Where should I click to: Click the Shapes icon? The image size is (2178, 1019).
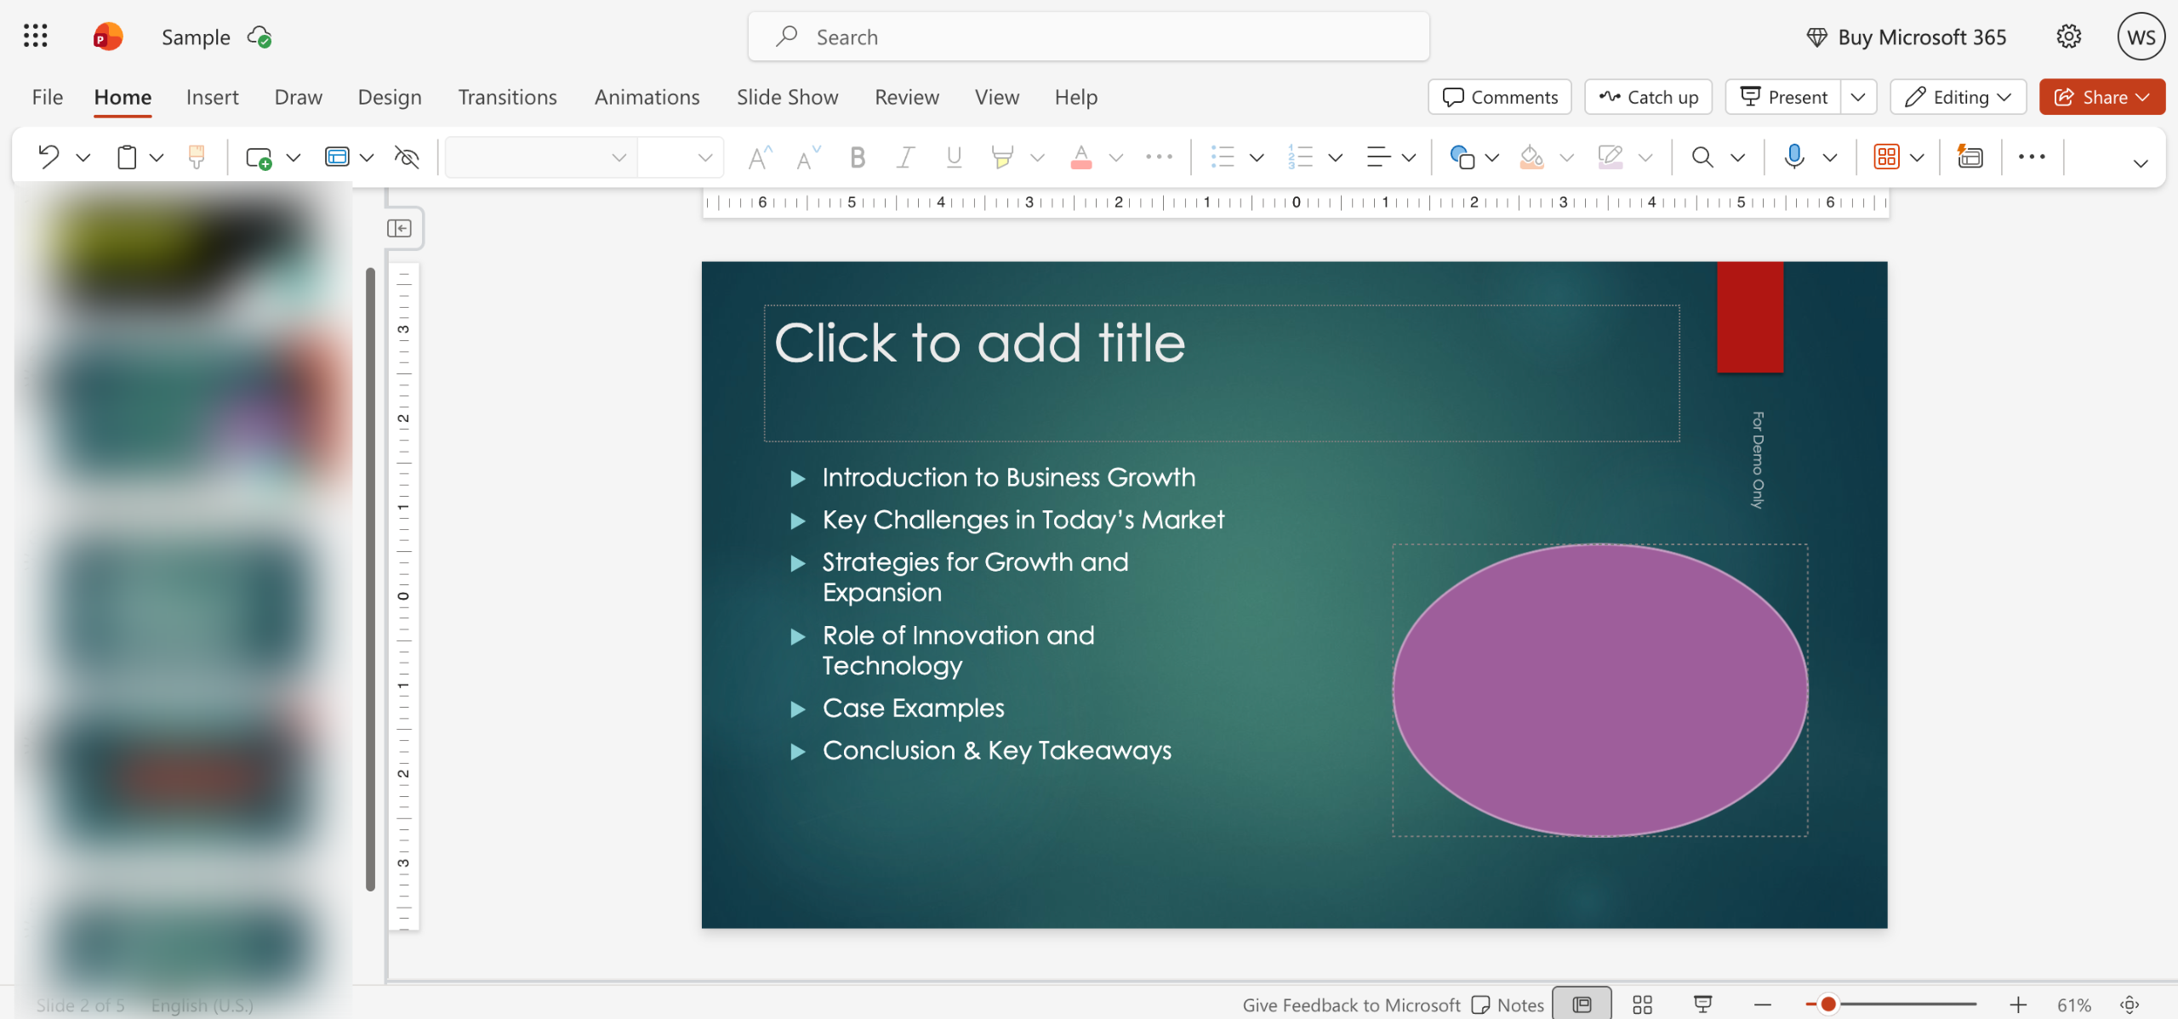point(1461,157)
